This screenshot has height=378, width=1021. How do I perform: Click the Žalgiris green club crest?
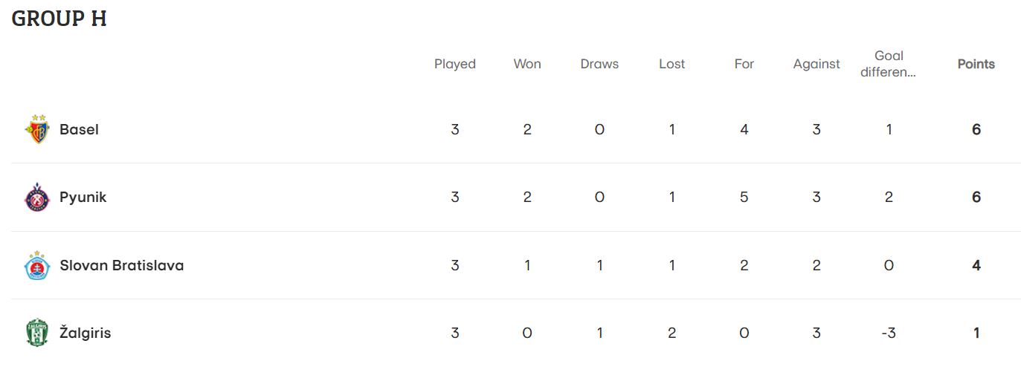click(37, 333)
